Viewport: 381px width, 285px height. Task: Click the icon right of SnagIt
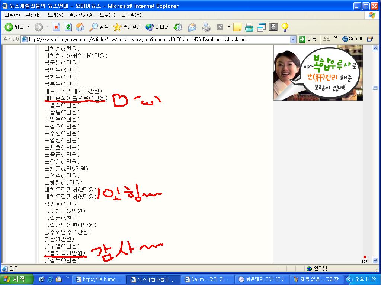tap(369, 39)
